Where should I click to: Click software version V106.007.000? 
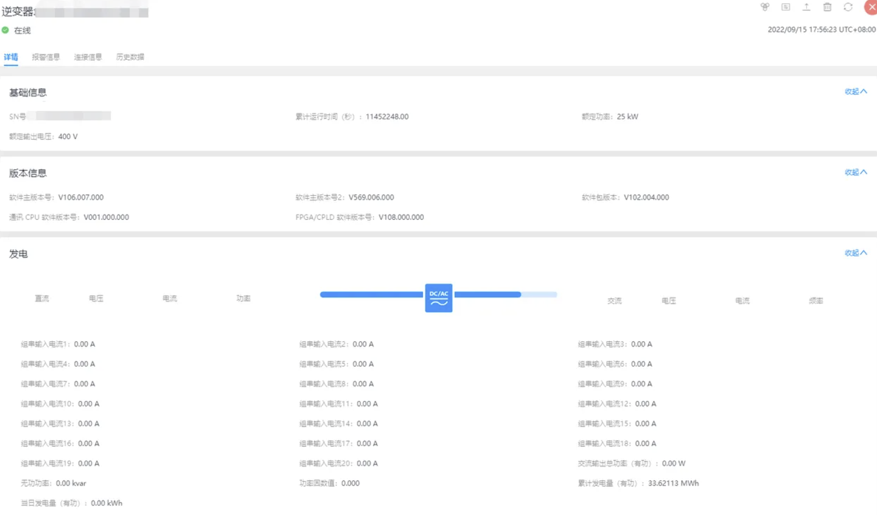81,197
